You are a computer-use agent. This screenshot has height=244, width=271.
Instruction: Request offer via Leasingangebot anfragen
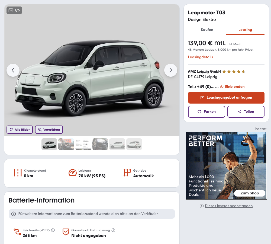[226, 98]
